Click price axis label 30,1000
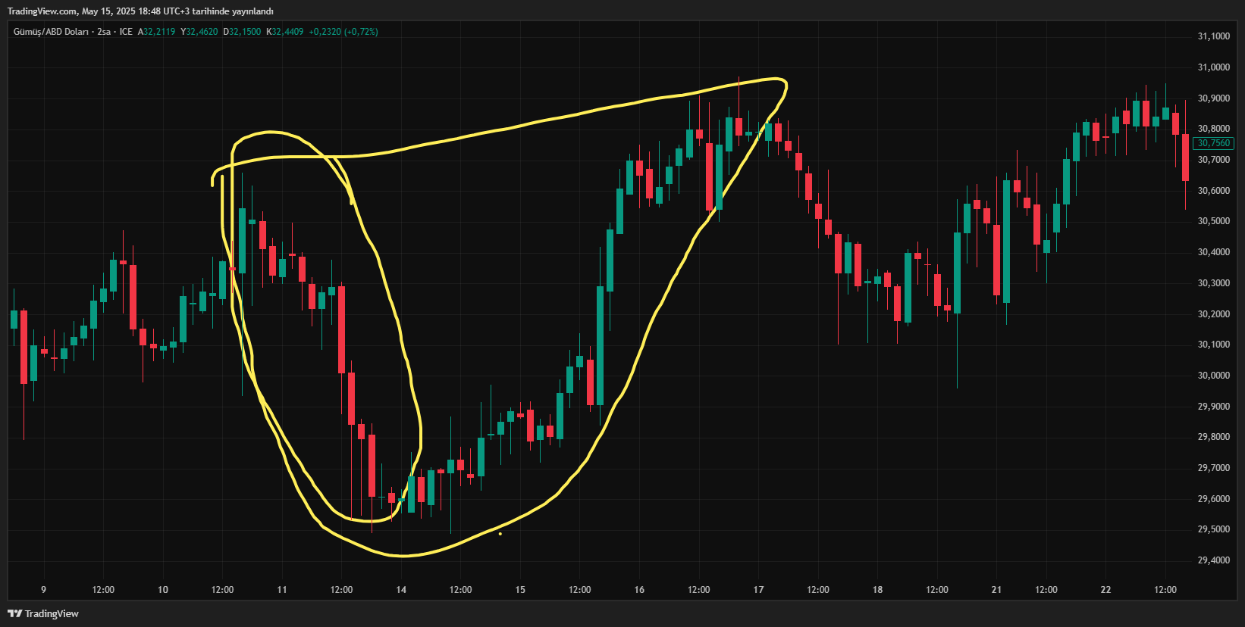Screen dimensions: 1245x627 pyautogui.click(x=1214, y=345)
